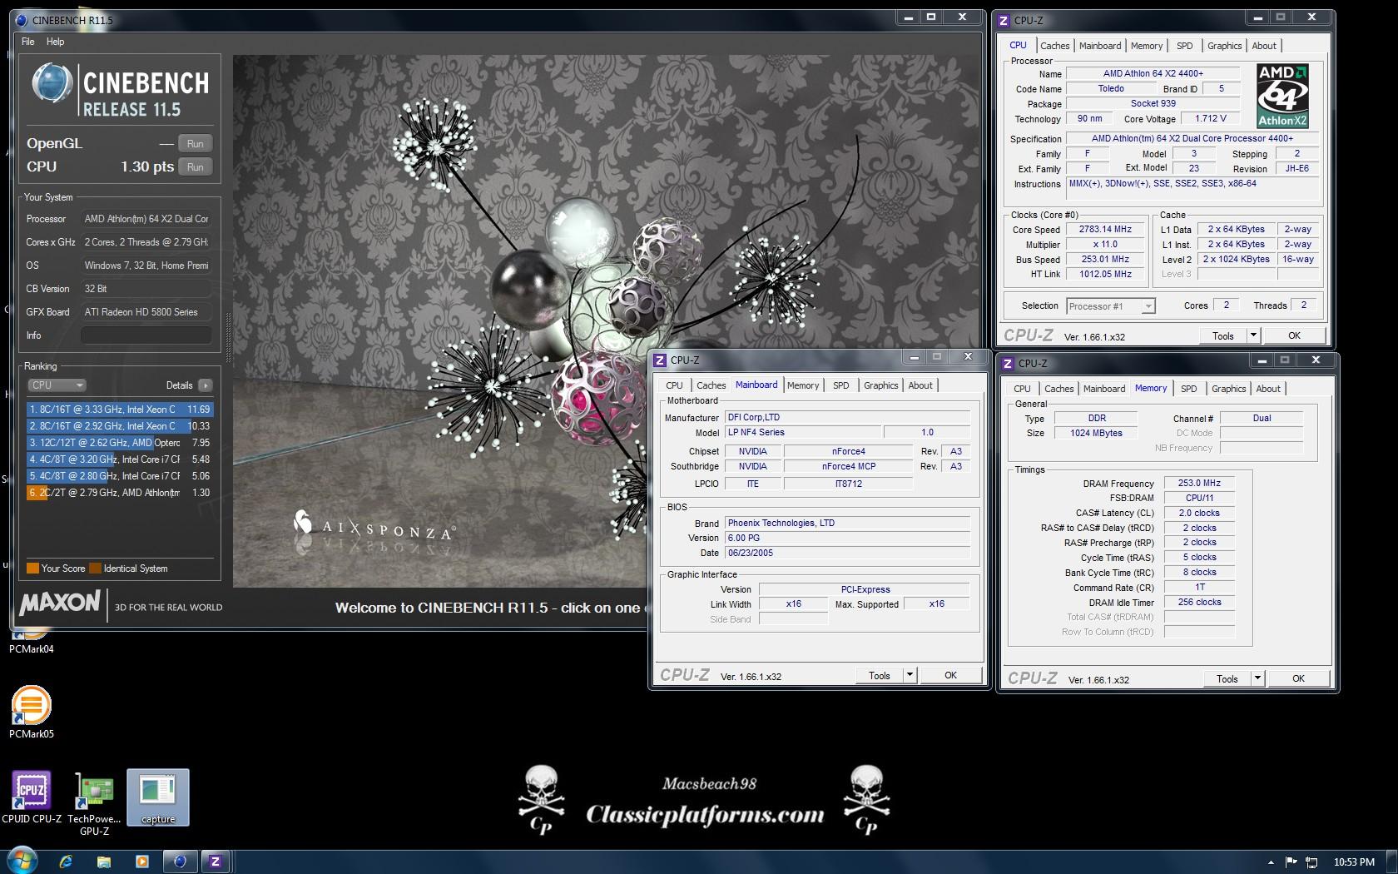
Task: Click DRAM Frequency value 253.0 MHz
Action: 1199,484
